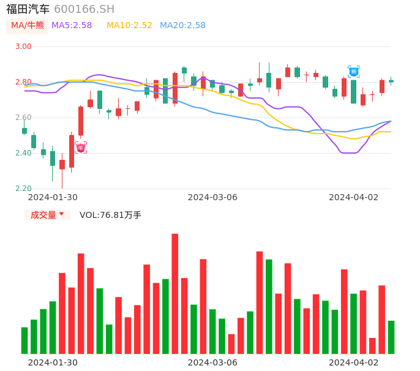Screen dimensions: 420x371
Task: Click the 2.40 price axis label
Action: [23, 153]
